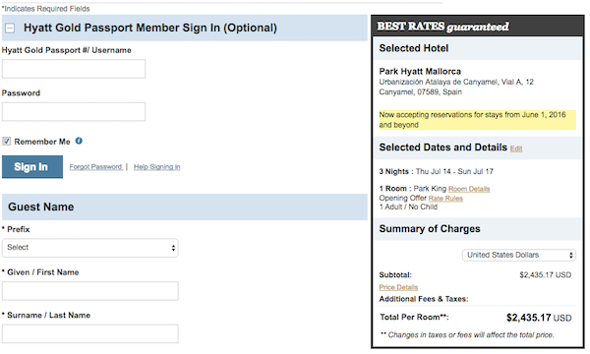Click the Surname / Last Name field
This screenshot has height=354, width=590.
tap(90, 333)
